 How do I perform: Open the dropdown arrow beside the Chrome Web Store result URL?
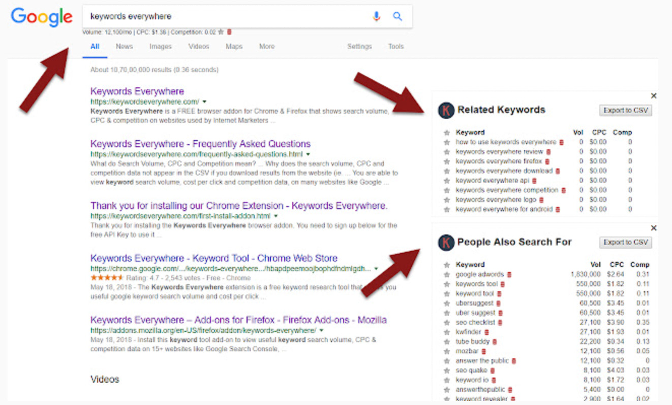(375, 268)
